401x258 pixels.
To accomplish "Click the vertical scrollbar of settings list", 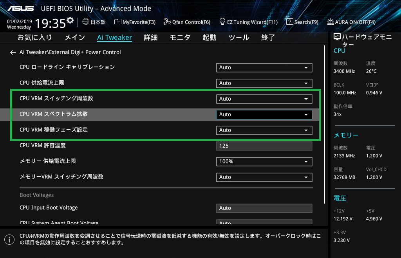I will [x=324, y=124].
